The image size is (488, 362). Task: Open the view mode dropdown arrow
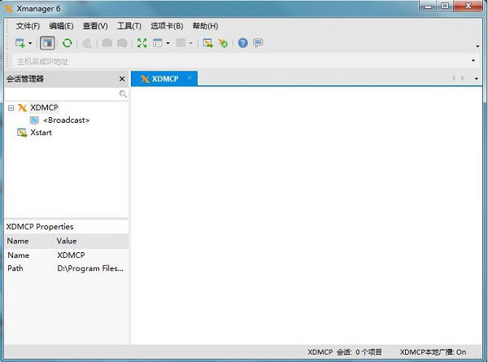click(x=168, y=43)
